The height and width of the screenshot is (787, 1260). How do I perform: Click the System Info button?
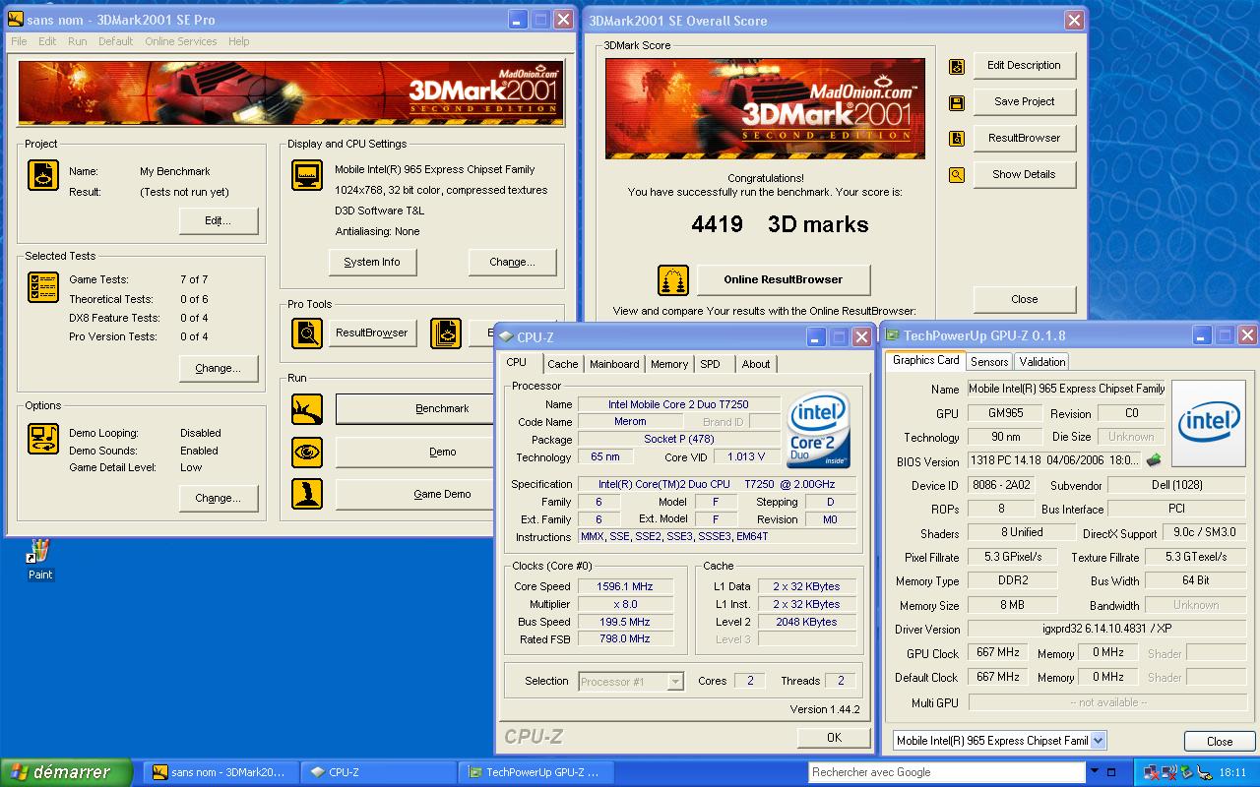click(x=372, y=263)
